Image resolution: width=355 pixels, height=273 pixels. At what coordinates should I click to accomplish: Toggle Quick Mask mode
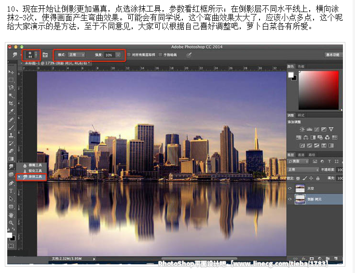point(11,246)
